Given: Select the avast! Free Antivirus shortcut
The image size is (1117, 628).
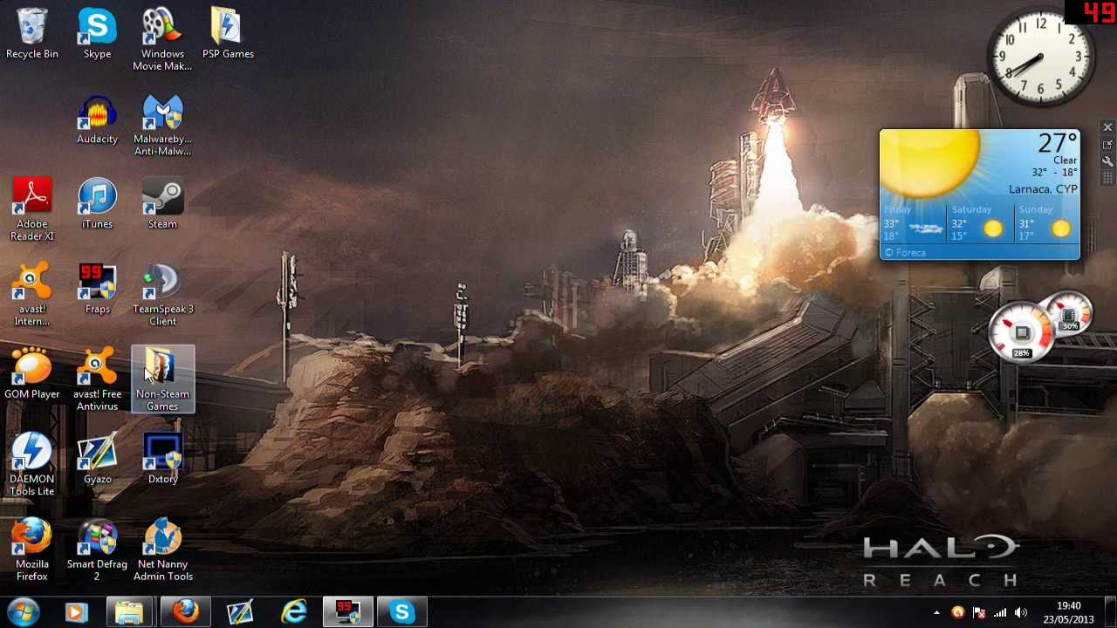Looking at the screenshot, I should tap(97, 380).
